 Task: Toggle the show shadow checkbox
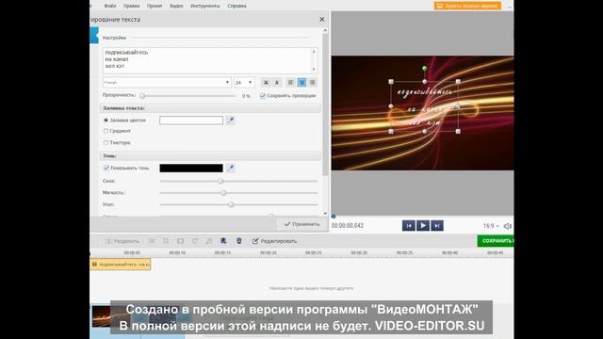tap(106, 168)
